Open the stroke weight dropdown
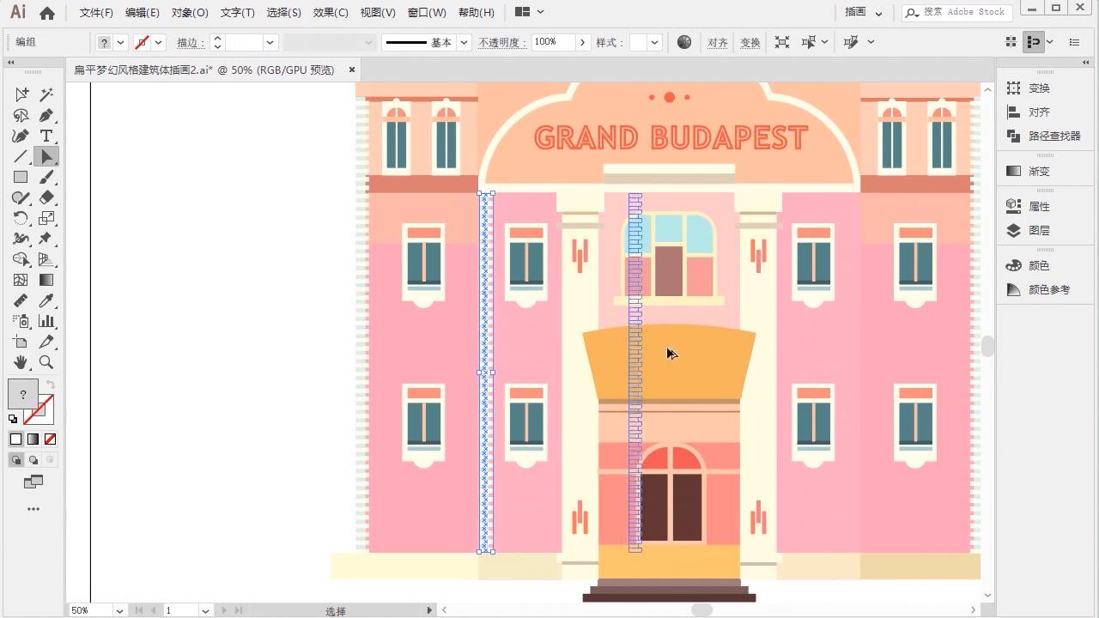The height and width of the screenshot is (618, 1099). [x=270, y=42]
